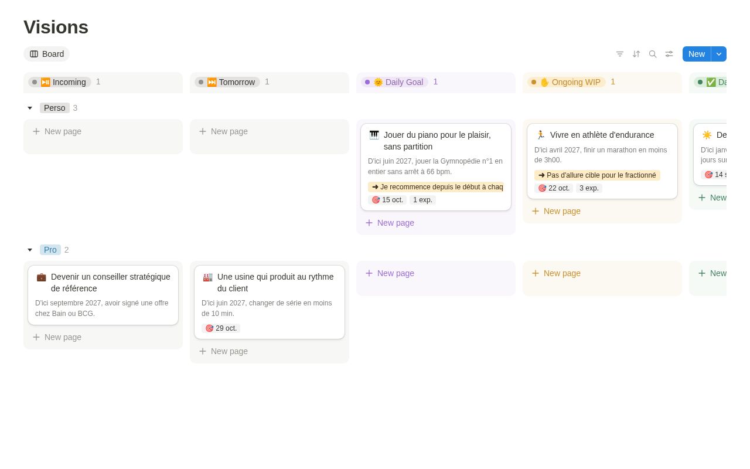This screenshot has width=750, height=469.
Task: Click the 15 oct. date tag
Action: pyautogui.click(x=387, y=200)
